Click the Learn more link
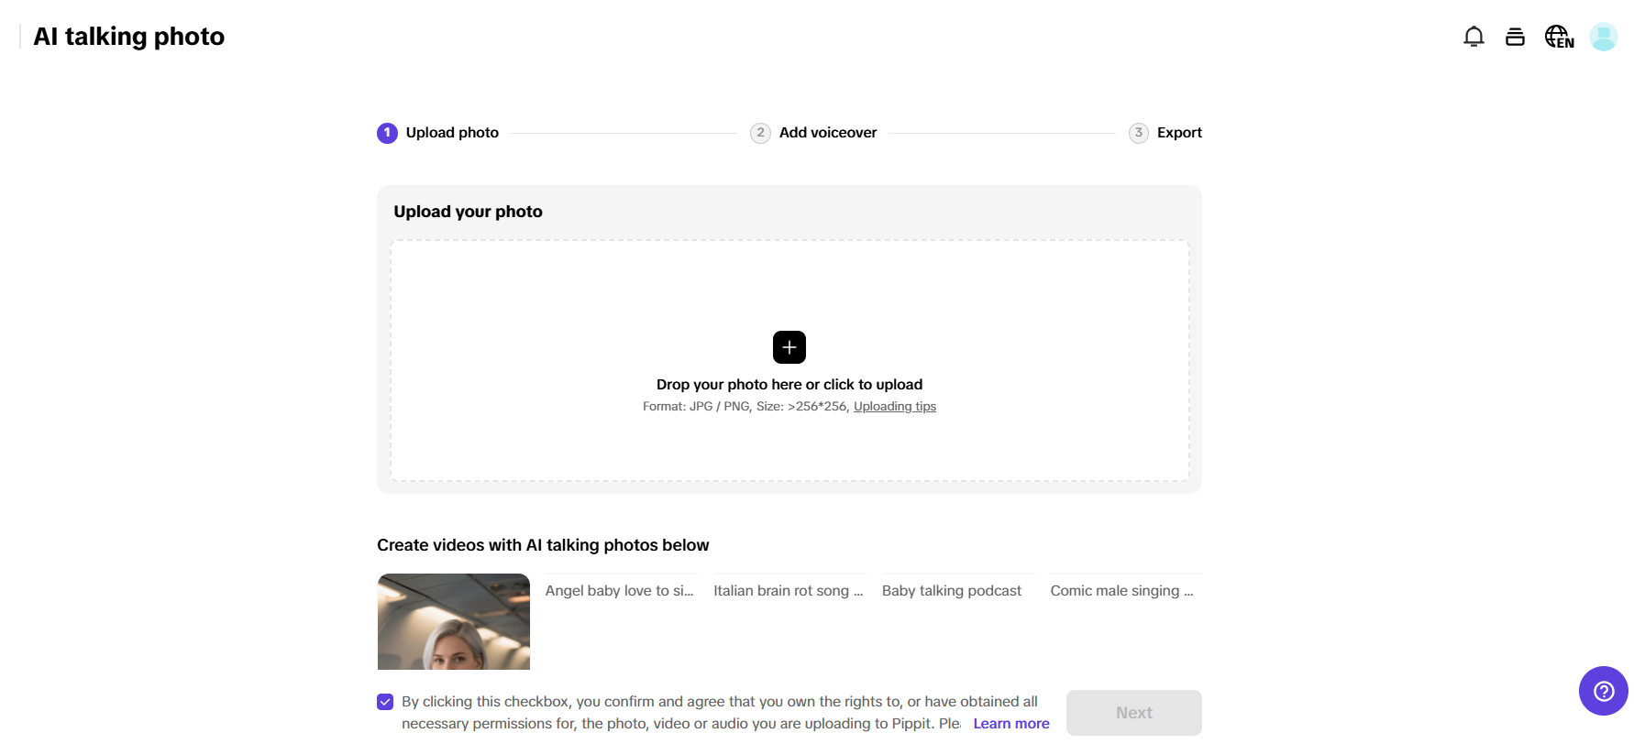The image size is (1634, 744). click(1011, 724)
